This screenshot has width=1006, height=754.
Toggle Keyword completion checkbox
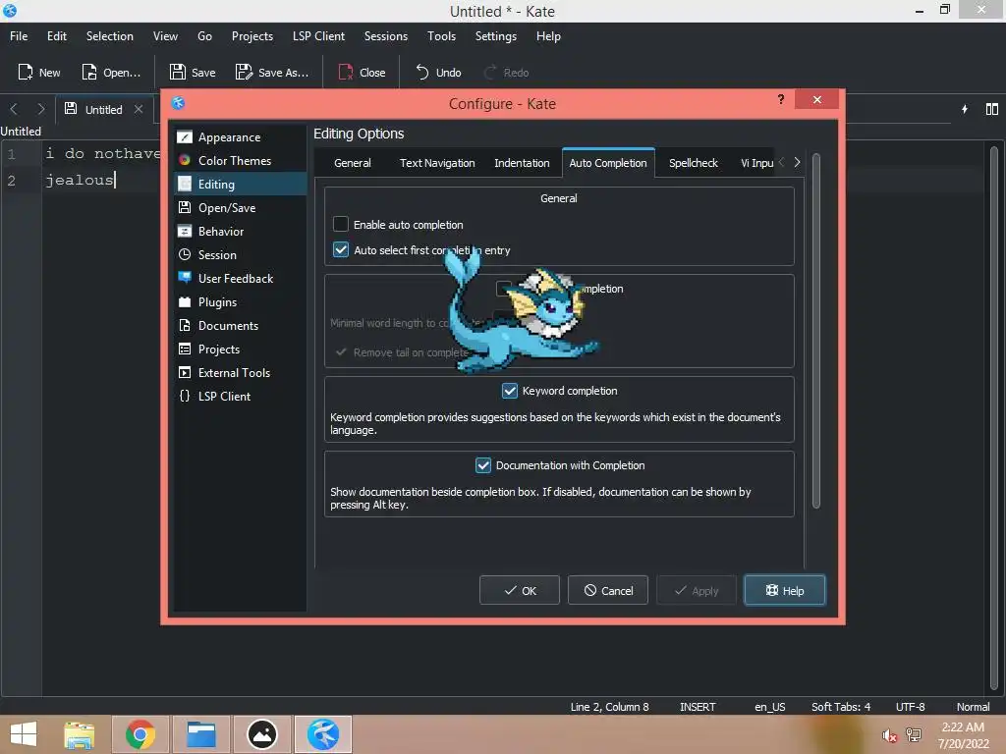510,391
